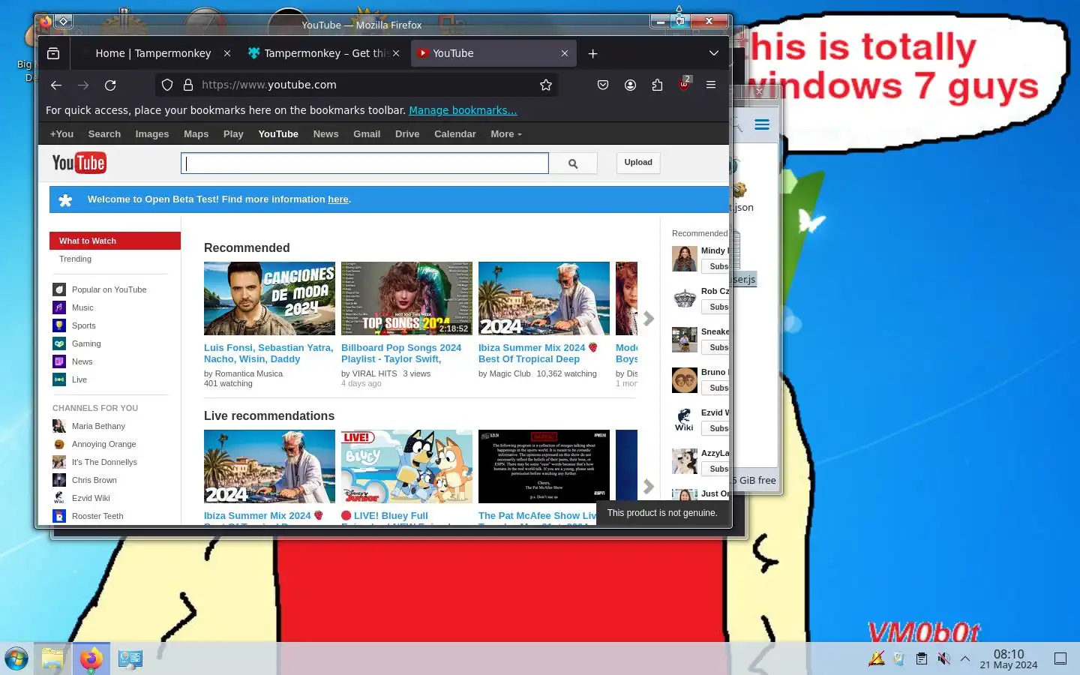Click the YouTube search magnifier button
The height and width of the screenshot is (675, 1080).
pos(573,163)
